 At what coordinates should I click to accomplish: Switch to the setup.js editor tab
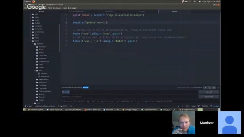point(175,11)
